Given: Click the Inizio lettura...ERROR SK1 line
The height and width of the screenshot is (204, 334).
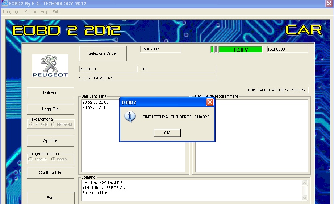Looking at the screenshot, I should (105, 188).
